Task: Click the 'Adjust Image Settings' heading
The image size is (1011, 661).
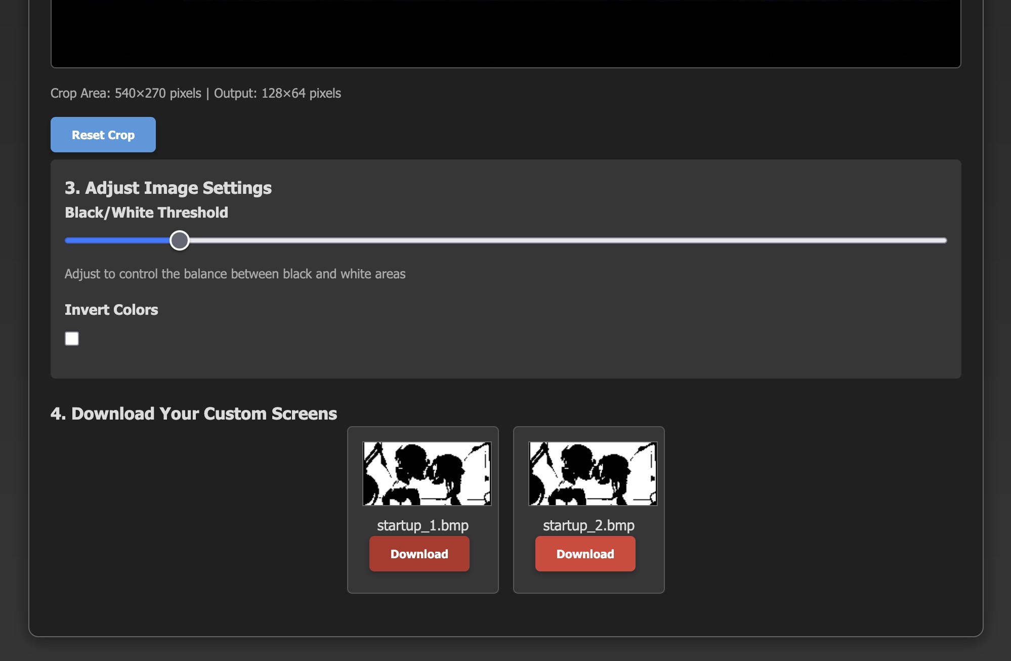Action: [x=168, y=188]
